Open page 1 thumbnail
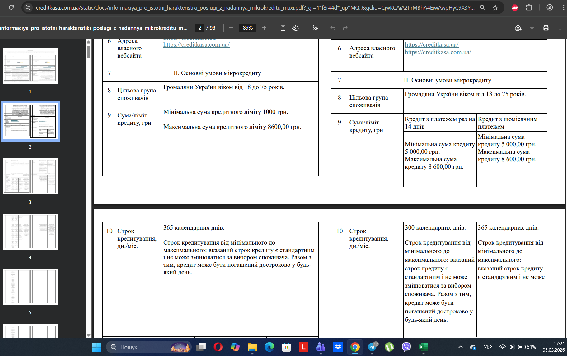The height and width of the screenshot is (356, 567). [x=30, y=66]
